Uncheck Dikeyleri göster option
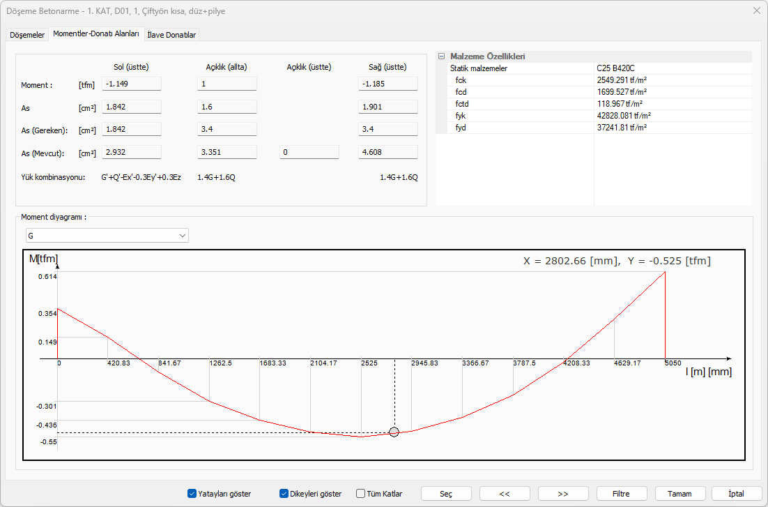Image resolution: width=768 pixels, height=507 pixels. (284, 494)
